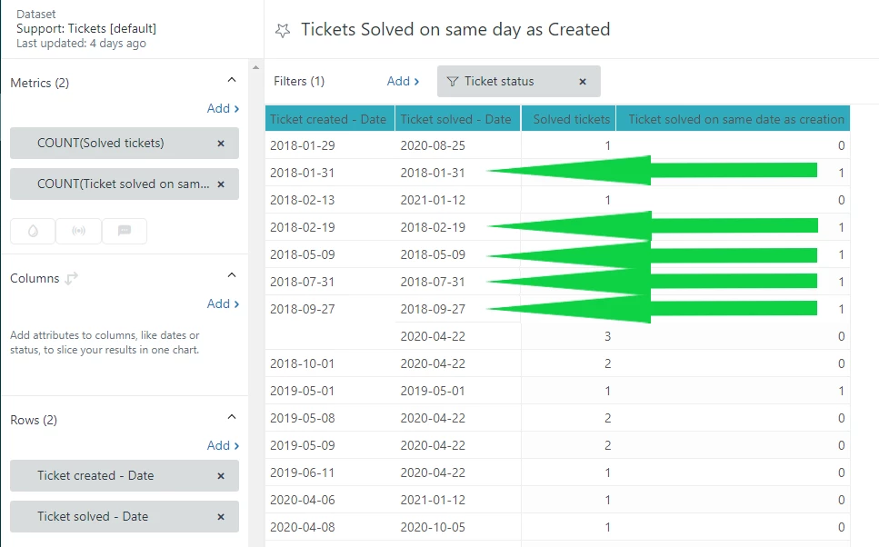Click the created date cell 2018-02-13

303,200
